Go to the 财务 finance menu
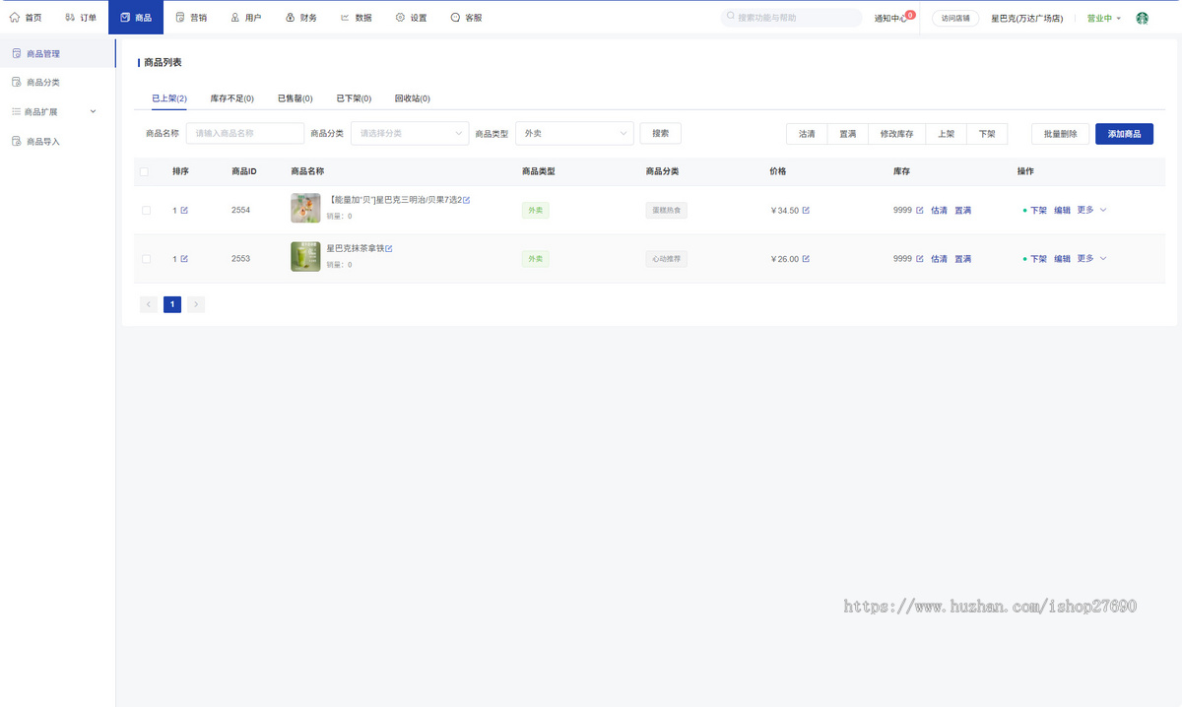Image resolution: width=1182 pixels, height=707 pixels. pos(301,18)
